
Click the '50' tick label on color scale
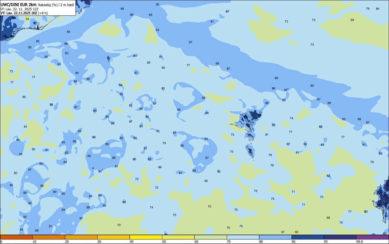click(x=164, y=242)
